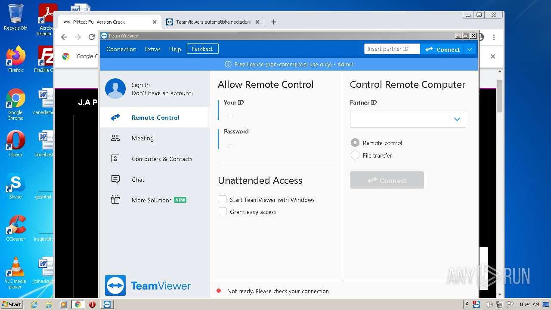Expand the Partner ID dropdown arrow

click(x=457, y=119)
